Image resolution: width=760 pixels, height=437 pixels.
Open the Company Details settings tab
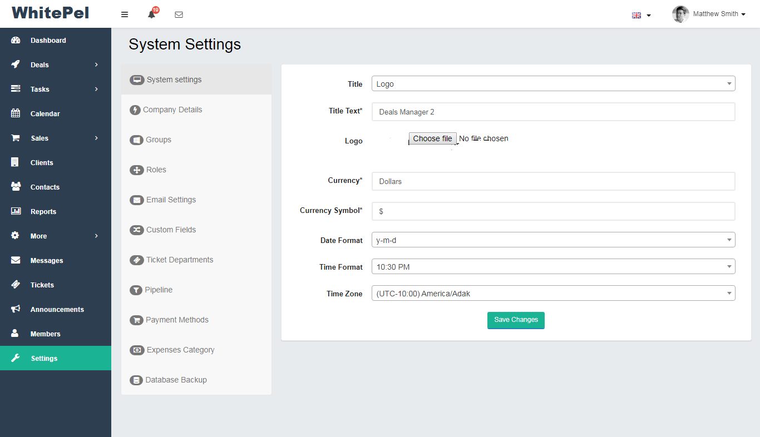pos(172,110)
